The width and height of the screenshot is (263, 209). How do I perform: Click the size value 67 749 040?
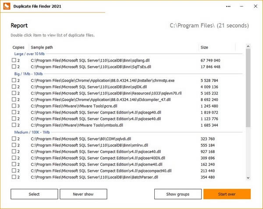point(210,60)
